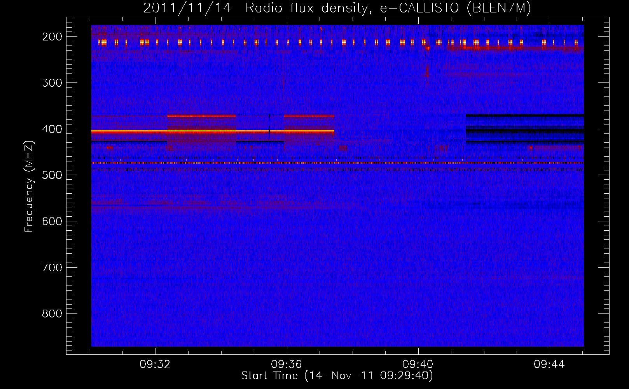The width and height of the screenshot is (629, 389).
Task: Click the 300 frequency tick label
Action: point(52,83)
